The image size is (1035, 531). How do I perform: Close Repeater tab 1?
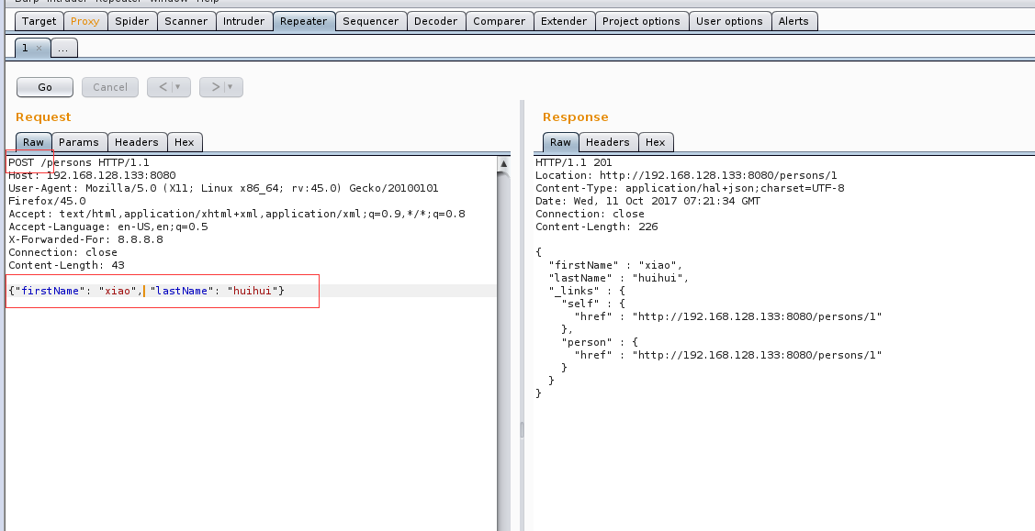(x=41, y=47)
